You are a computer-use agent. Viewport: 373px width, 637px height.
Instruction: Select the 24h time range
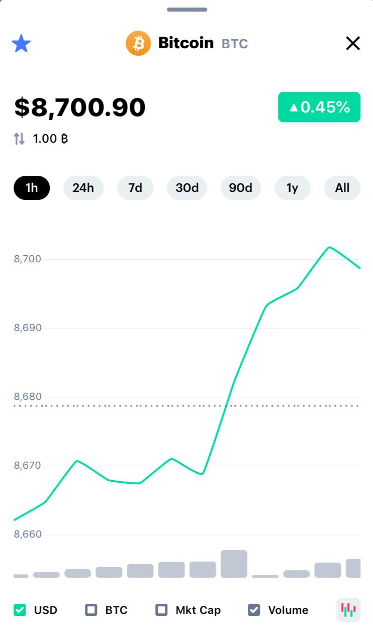pos(83,188)
